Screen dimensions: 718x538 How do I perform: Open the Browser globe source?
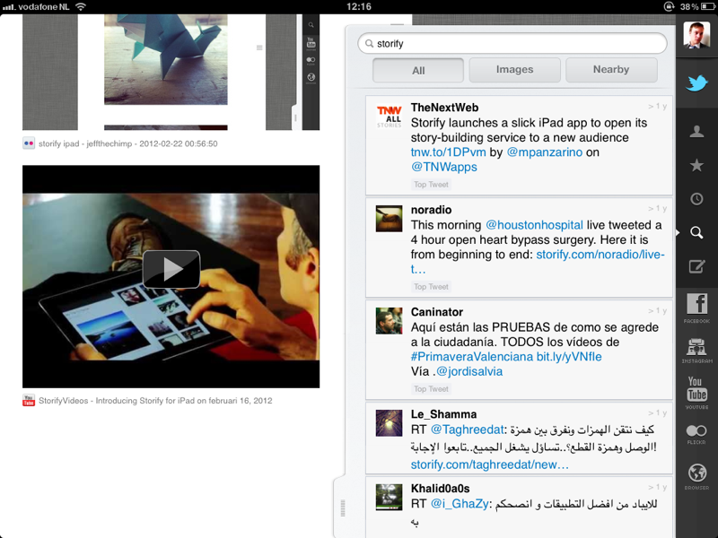click(696, 476)
